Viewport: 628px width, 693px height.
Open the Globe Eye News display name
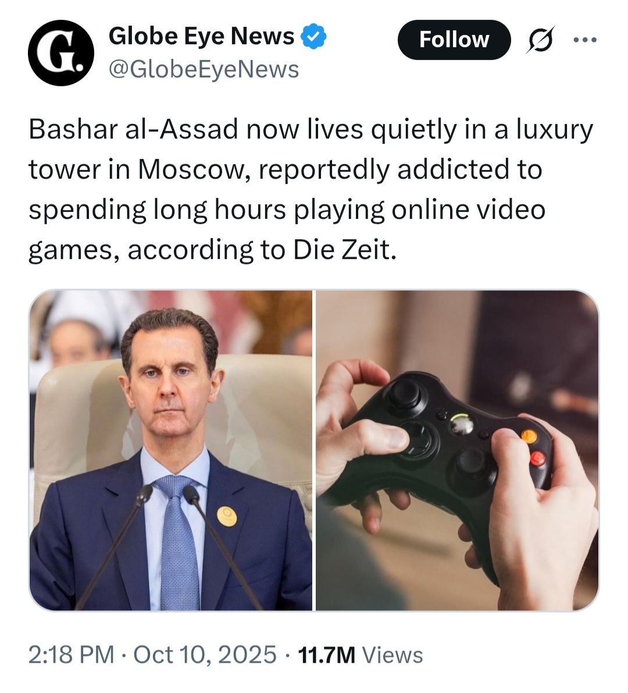201,36
